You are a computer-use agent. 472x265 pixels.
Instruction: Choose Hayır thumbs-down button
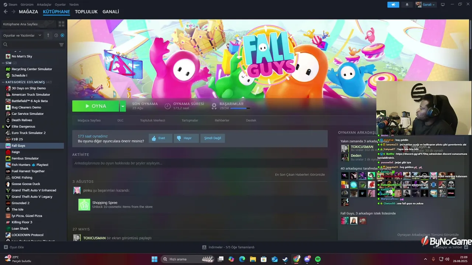point(186,138)
